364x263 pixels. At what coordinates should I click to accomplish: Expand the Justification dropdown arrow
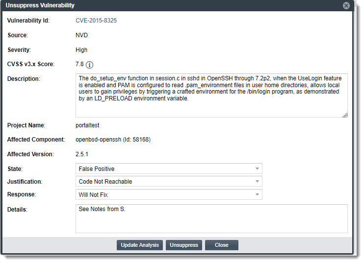(x=257, y=182)
